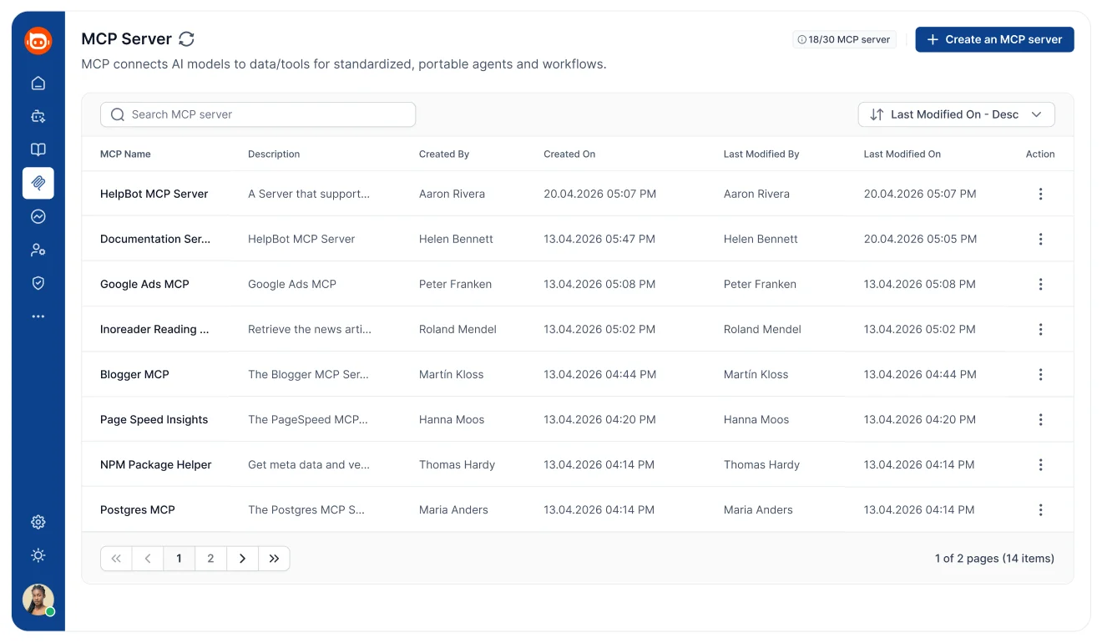Open actions menu for Page Speed Insights
The width and height of the screenshot is (1102, 643).
tap(1040, 419)
